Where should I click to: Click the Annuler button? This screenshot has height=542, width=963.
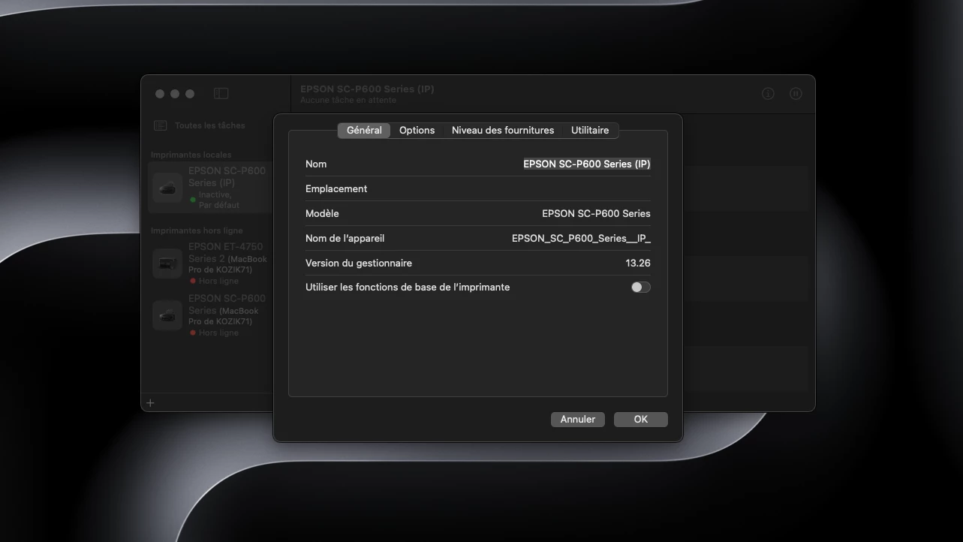point(578,419)
